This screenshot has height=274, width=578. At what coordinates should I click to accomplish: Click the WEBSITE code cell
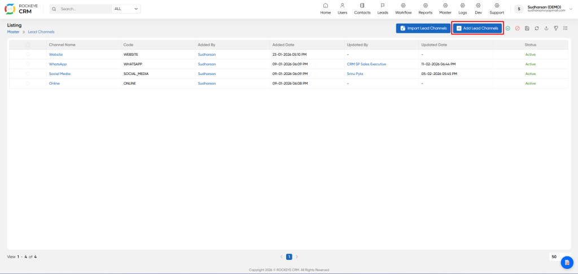tap(131, 55)
